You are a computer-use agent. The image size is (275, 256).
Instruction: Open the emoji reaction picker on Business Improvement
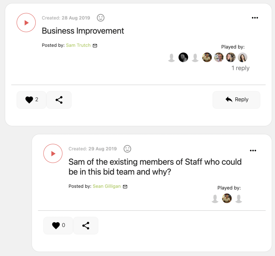tap(100, 18)
